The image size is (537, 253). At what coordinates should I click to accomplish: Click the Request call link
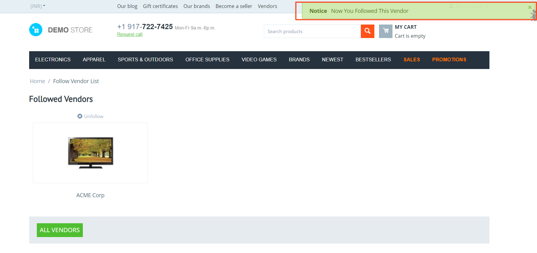point(130,34)
